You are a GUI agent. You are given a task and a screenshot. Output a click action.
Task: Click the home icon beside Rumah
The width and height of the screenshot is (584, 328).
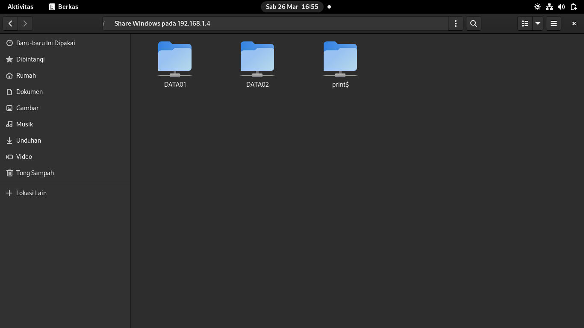(9, 76)
